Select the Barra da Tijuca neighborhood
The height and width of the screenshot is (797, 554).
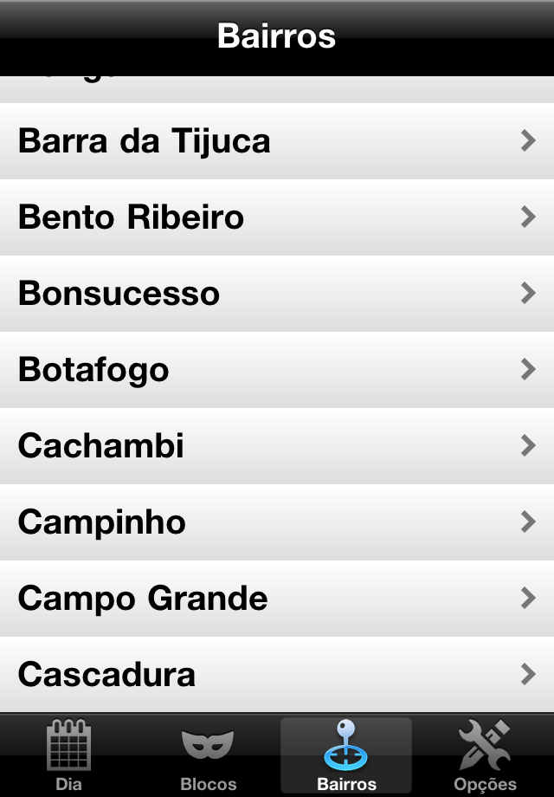(277, 141)
